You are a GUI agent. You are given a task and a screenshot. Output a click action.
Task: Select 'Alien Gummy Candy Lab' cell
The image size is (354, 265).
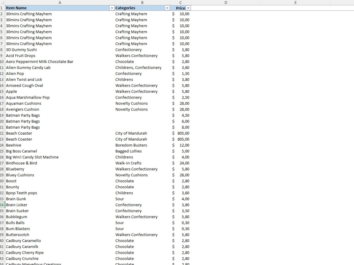coord(60,67)
